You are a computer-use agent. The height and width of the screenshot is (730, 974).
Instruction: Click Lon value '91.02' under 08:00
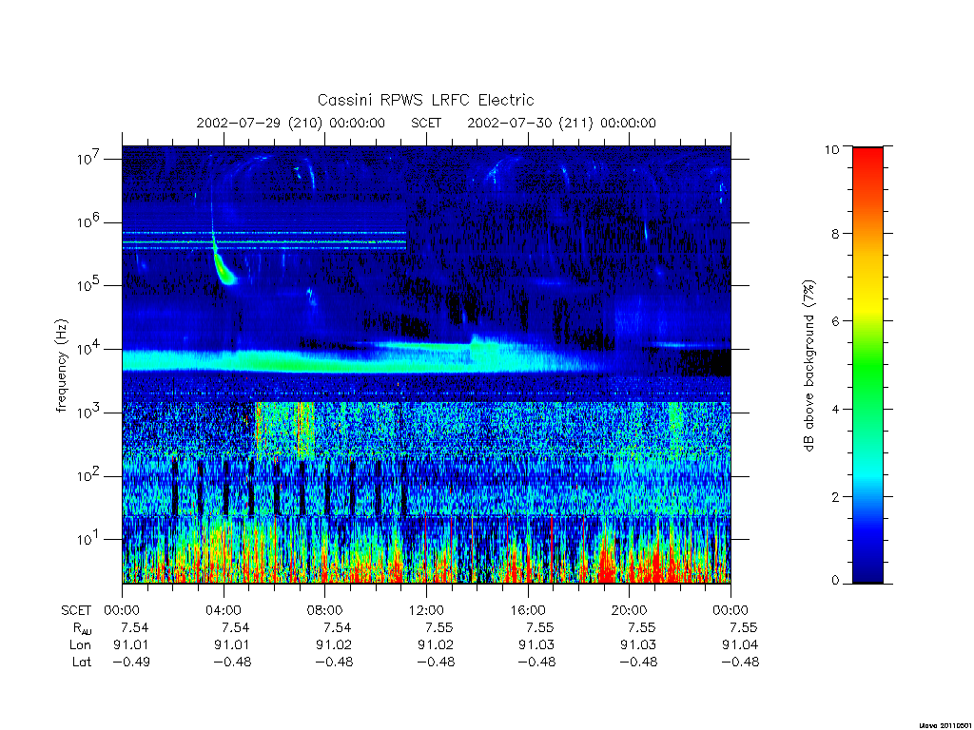pyautogui.click(x=334, y=645)
